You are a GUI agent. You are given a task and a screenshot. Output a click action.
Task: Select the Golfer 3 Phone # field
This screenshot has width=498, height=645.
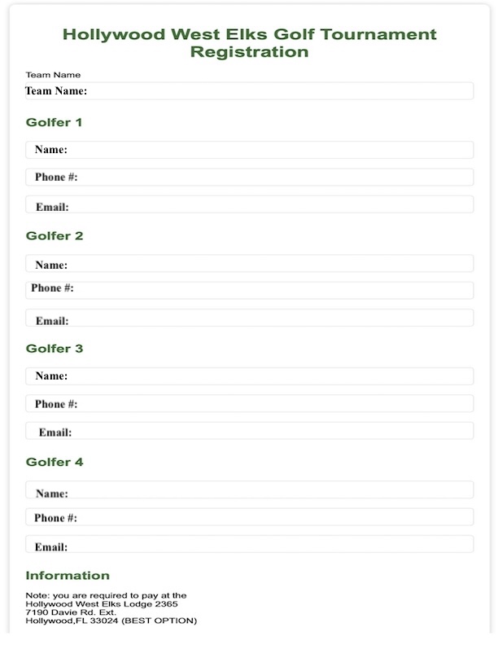(x=250, y=404)
